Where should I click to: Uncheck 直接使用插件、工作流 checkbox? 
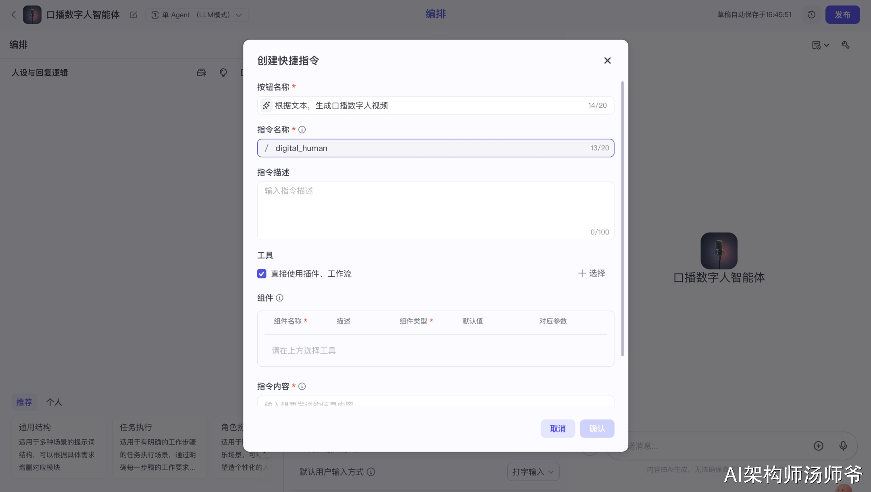[262, 274]
